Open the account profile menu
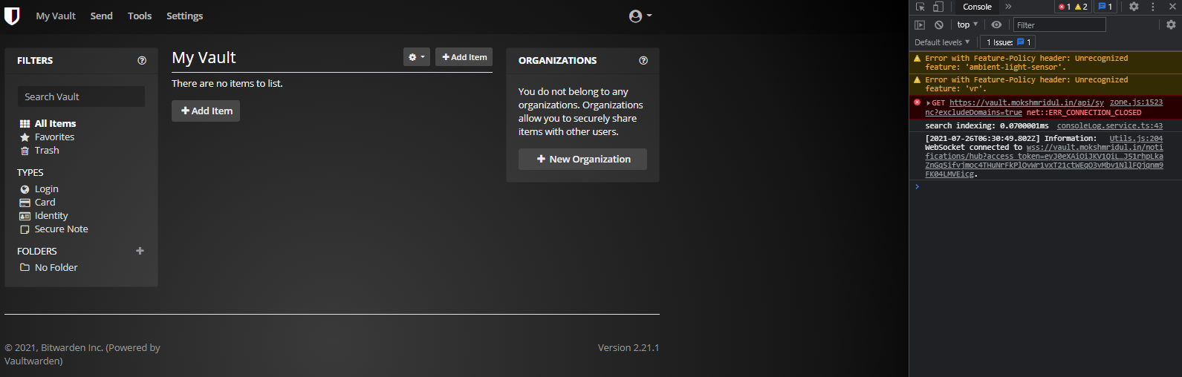Viewport: 1182px width, 377px height. point(640,16)
